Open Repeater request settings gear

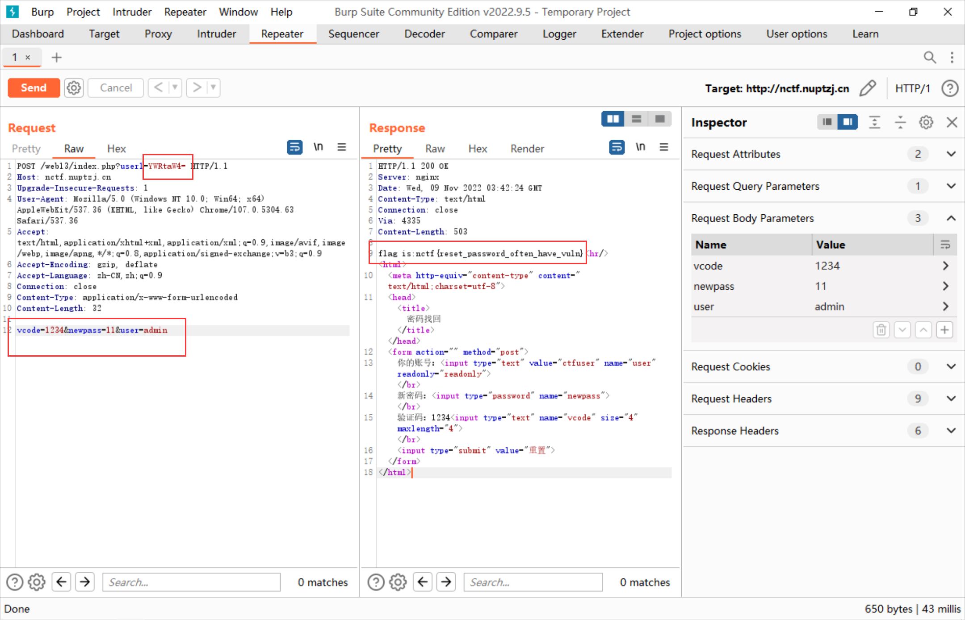click(74, 88)
